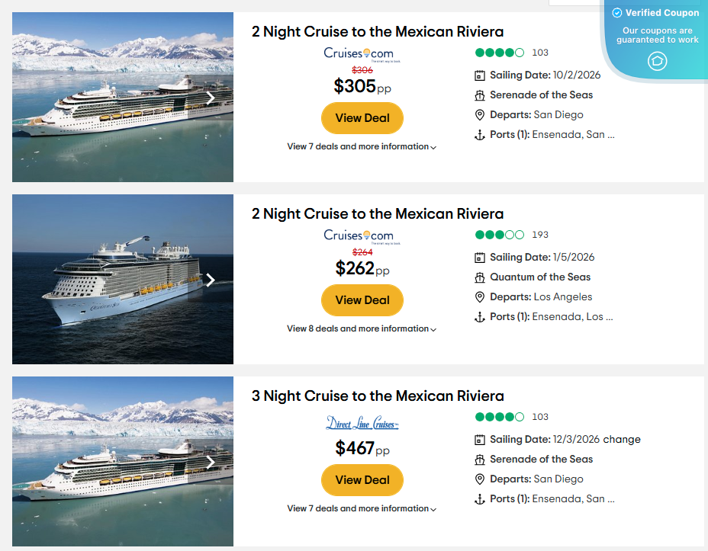708x551 pixels.
Task: Click the calendar icon beside Sailing Date 1/5/2026
Action: (480, 258)
